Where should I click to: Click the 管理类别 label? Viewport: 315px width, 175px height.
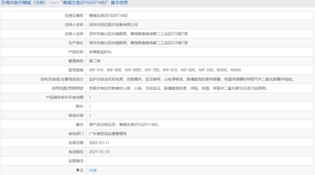click(x=76, y=61)
